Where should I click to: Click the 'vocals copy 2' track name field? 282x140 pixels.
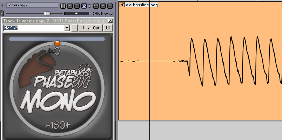(32, 5)
